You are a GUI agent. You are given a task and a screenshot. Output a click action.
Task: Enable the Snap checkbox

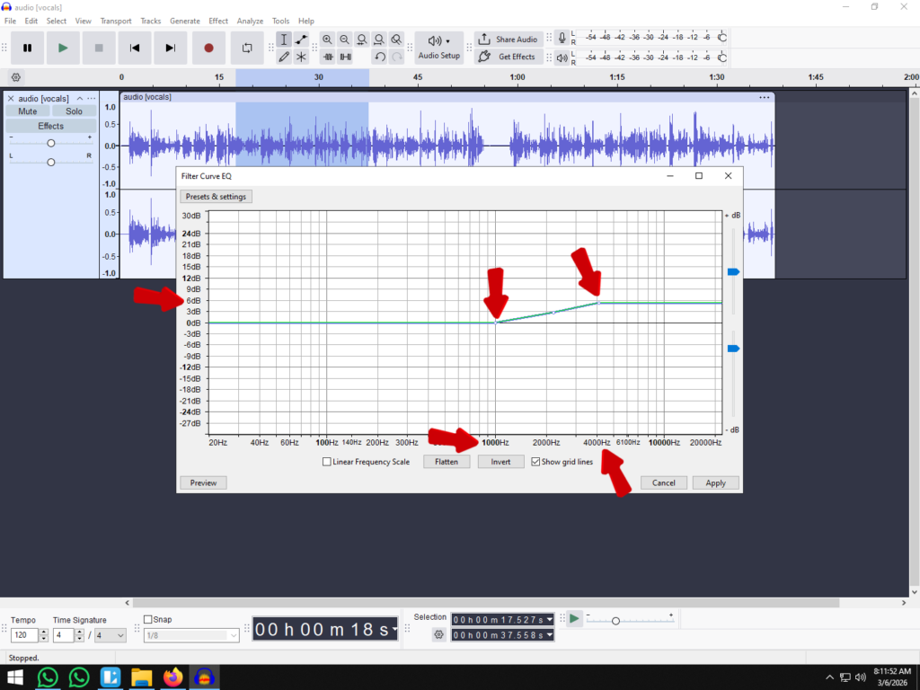click(148, 619)
